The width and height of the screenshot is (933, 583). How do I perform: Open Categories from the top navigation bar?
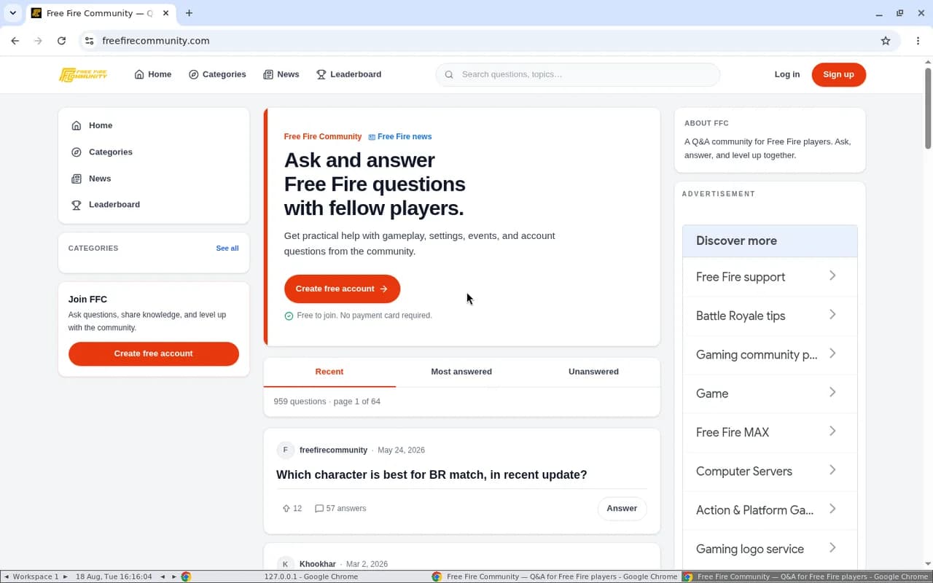coord(217,74)
